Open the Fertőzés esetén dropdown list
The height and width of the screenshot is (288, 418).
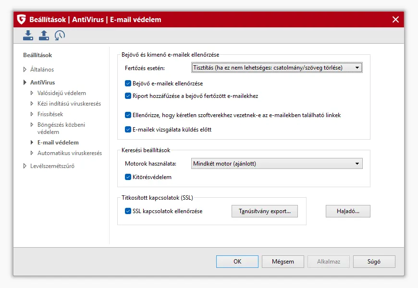click(276, 68)
